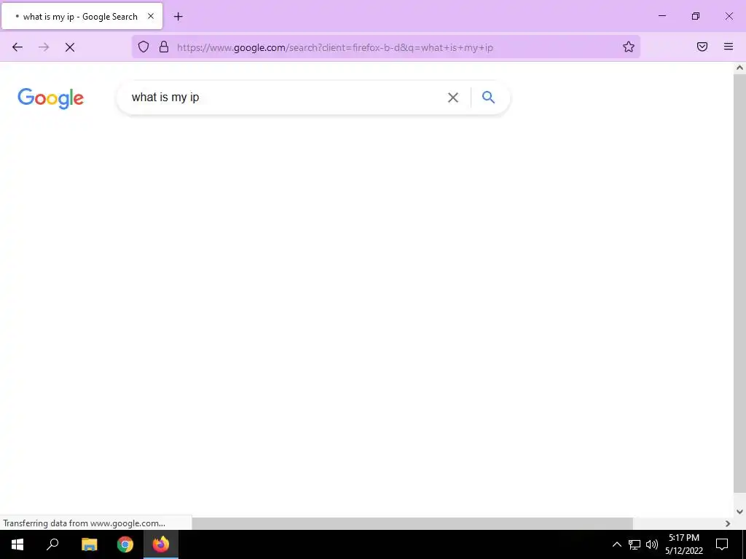Save page to Pocket
746x559 pixels.
pos(702,47)
